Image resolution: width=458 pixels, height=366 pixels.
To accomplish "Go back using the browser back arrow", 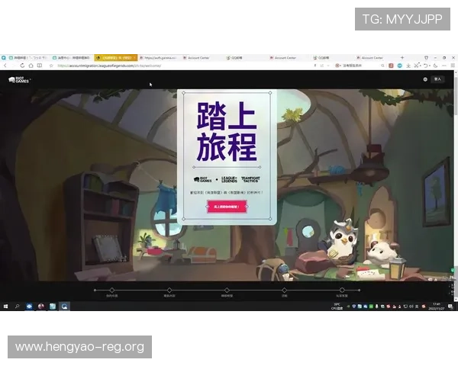I will 5,66.
